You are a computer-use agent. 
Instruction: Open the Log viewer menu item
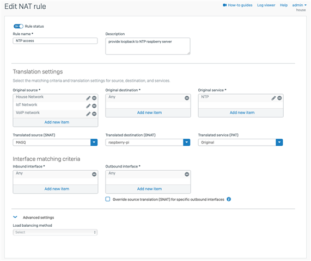[x=266, y=5]
